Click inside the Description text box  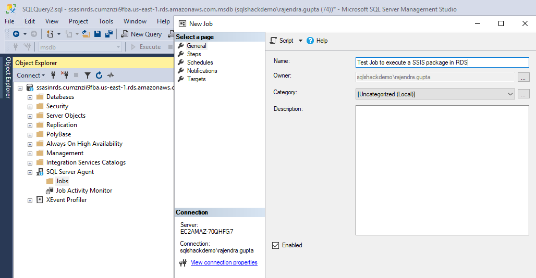pos(442,170)
